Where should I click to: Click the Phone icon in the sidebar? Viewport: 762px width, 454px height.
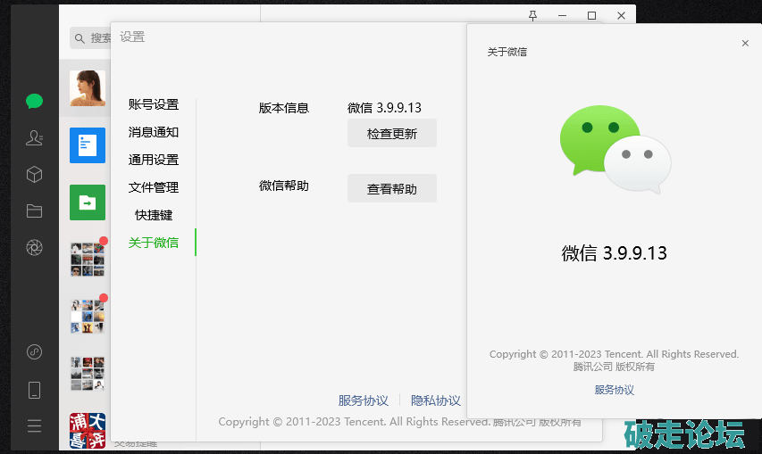tap(34, 389)
